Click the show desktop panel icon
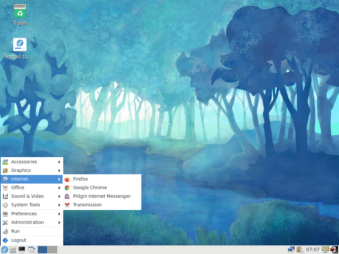This screenshot has width=339, height=254. (32, 250)
